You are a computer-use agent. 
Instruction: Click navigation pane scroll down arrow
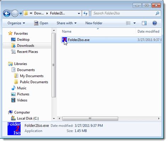tap(54, 119)
